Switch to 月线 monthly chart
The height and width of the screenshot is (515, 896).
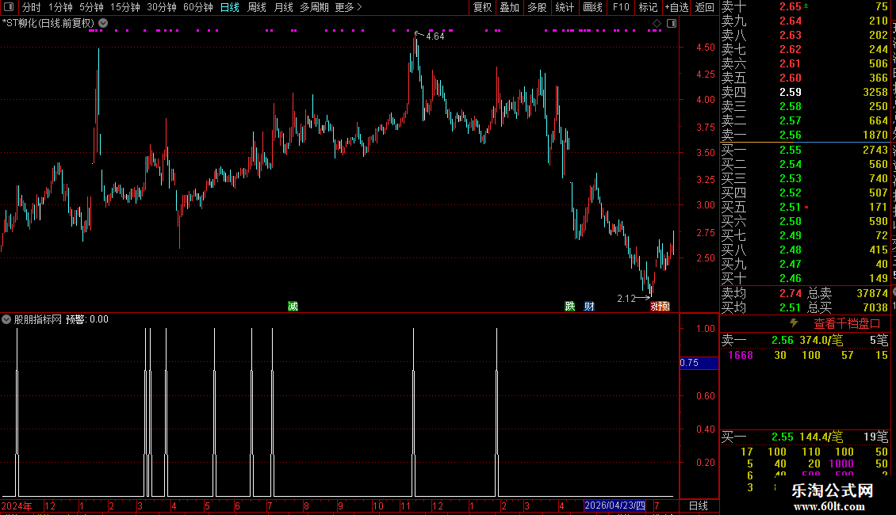tap(283, 7)
